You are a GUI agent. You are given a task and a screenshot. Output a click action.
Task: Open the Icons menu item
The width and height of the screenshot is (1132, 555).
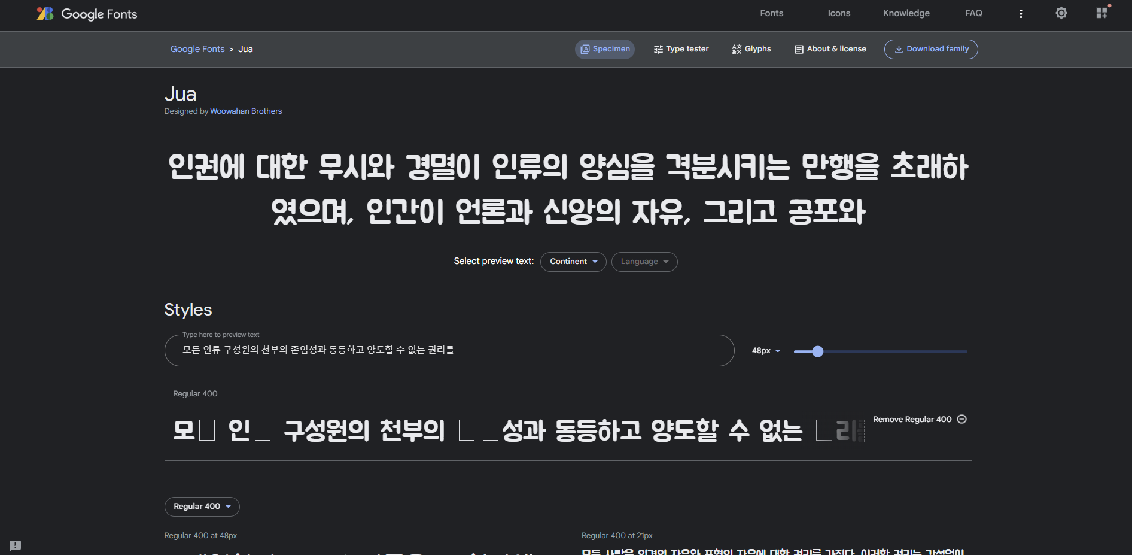click(x=839, y=13)
